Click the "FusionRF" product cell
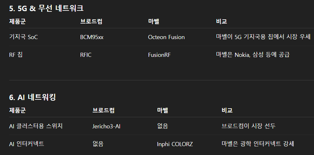Viewport: 314px width, 155px height. click(x=159, y=55)
